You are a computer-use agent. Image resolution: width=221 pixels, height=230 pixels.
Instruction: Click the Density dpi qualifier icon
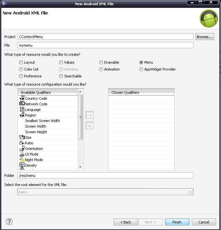[22, 165]
